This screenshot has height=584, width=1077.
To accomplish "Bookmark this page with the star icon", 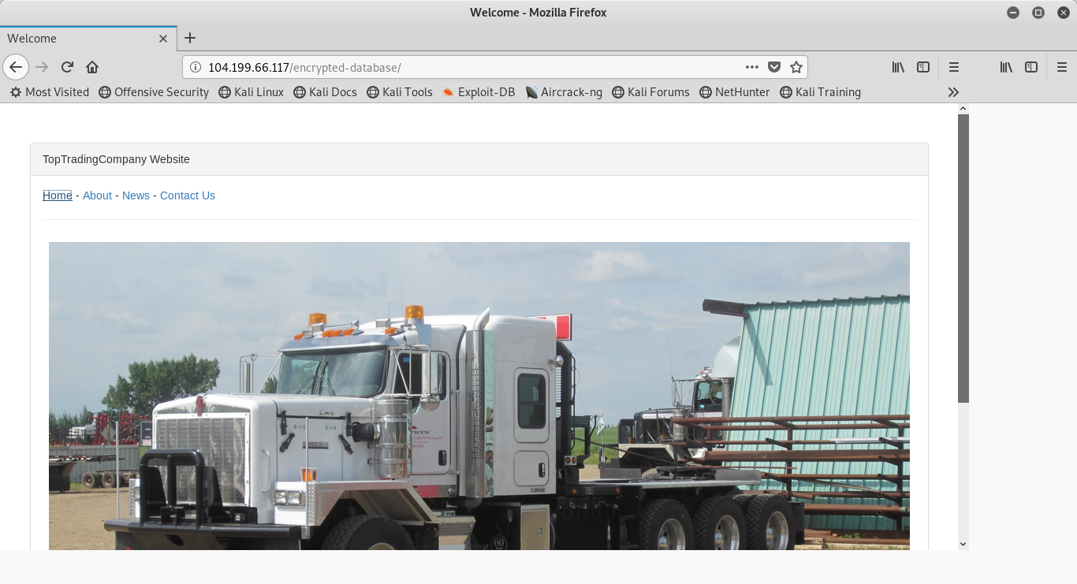I will (x=796, y=67).
